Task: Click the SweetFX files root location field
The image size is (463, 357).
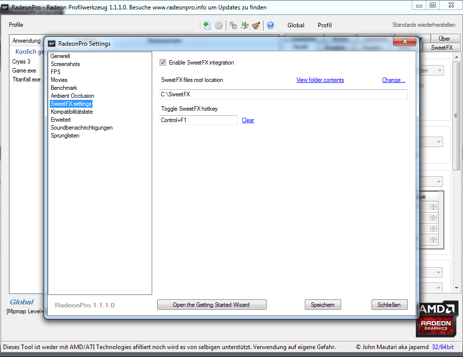Action: point(283,94)
